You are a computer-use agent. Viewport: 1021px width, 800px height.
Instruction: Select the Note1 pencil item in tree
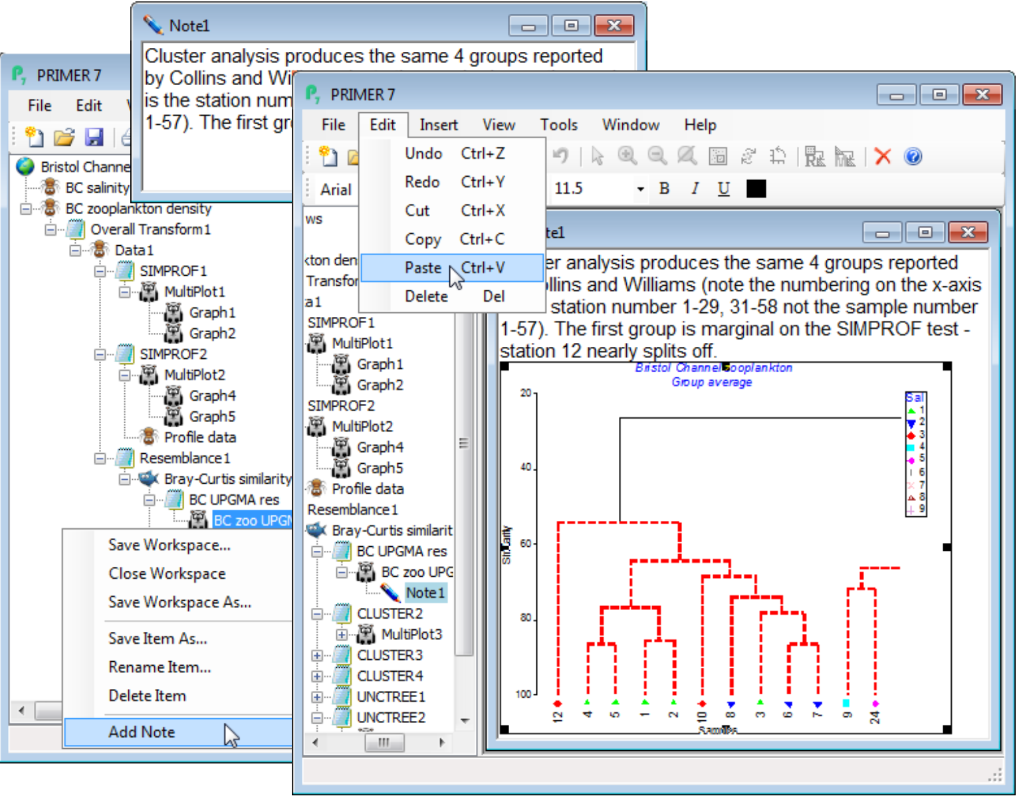[x=425, y=593]
